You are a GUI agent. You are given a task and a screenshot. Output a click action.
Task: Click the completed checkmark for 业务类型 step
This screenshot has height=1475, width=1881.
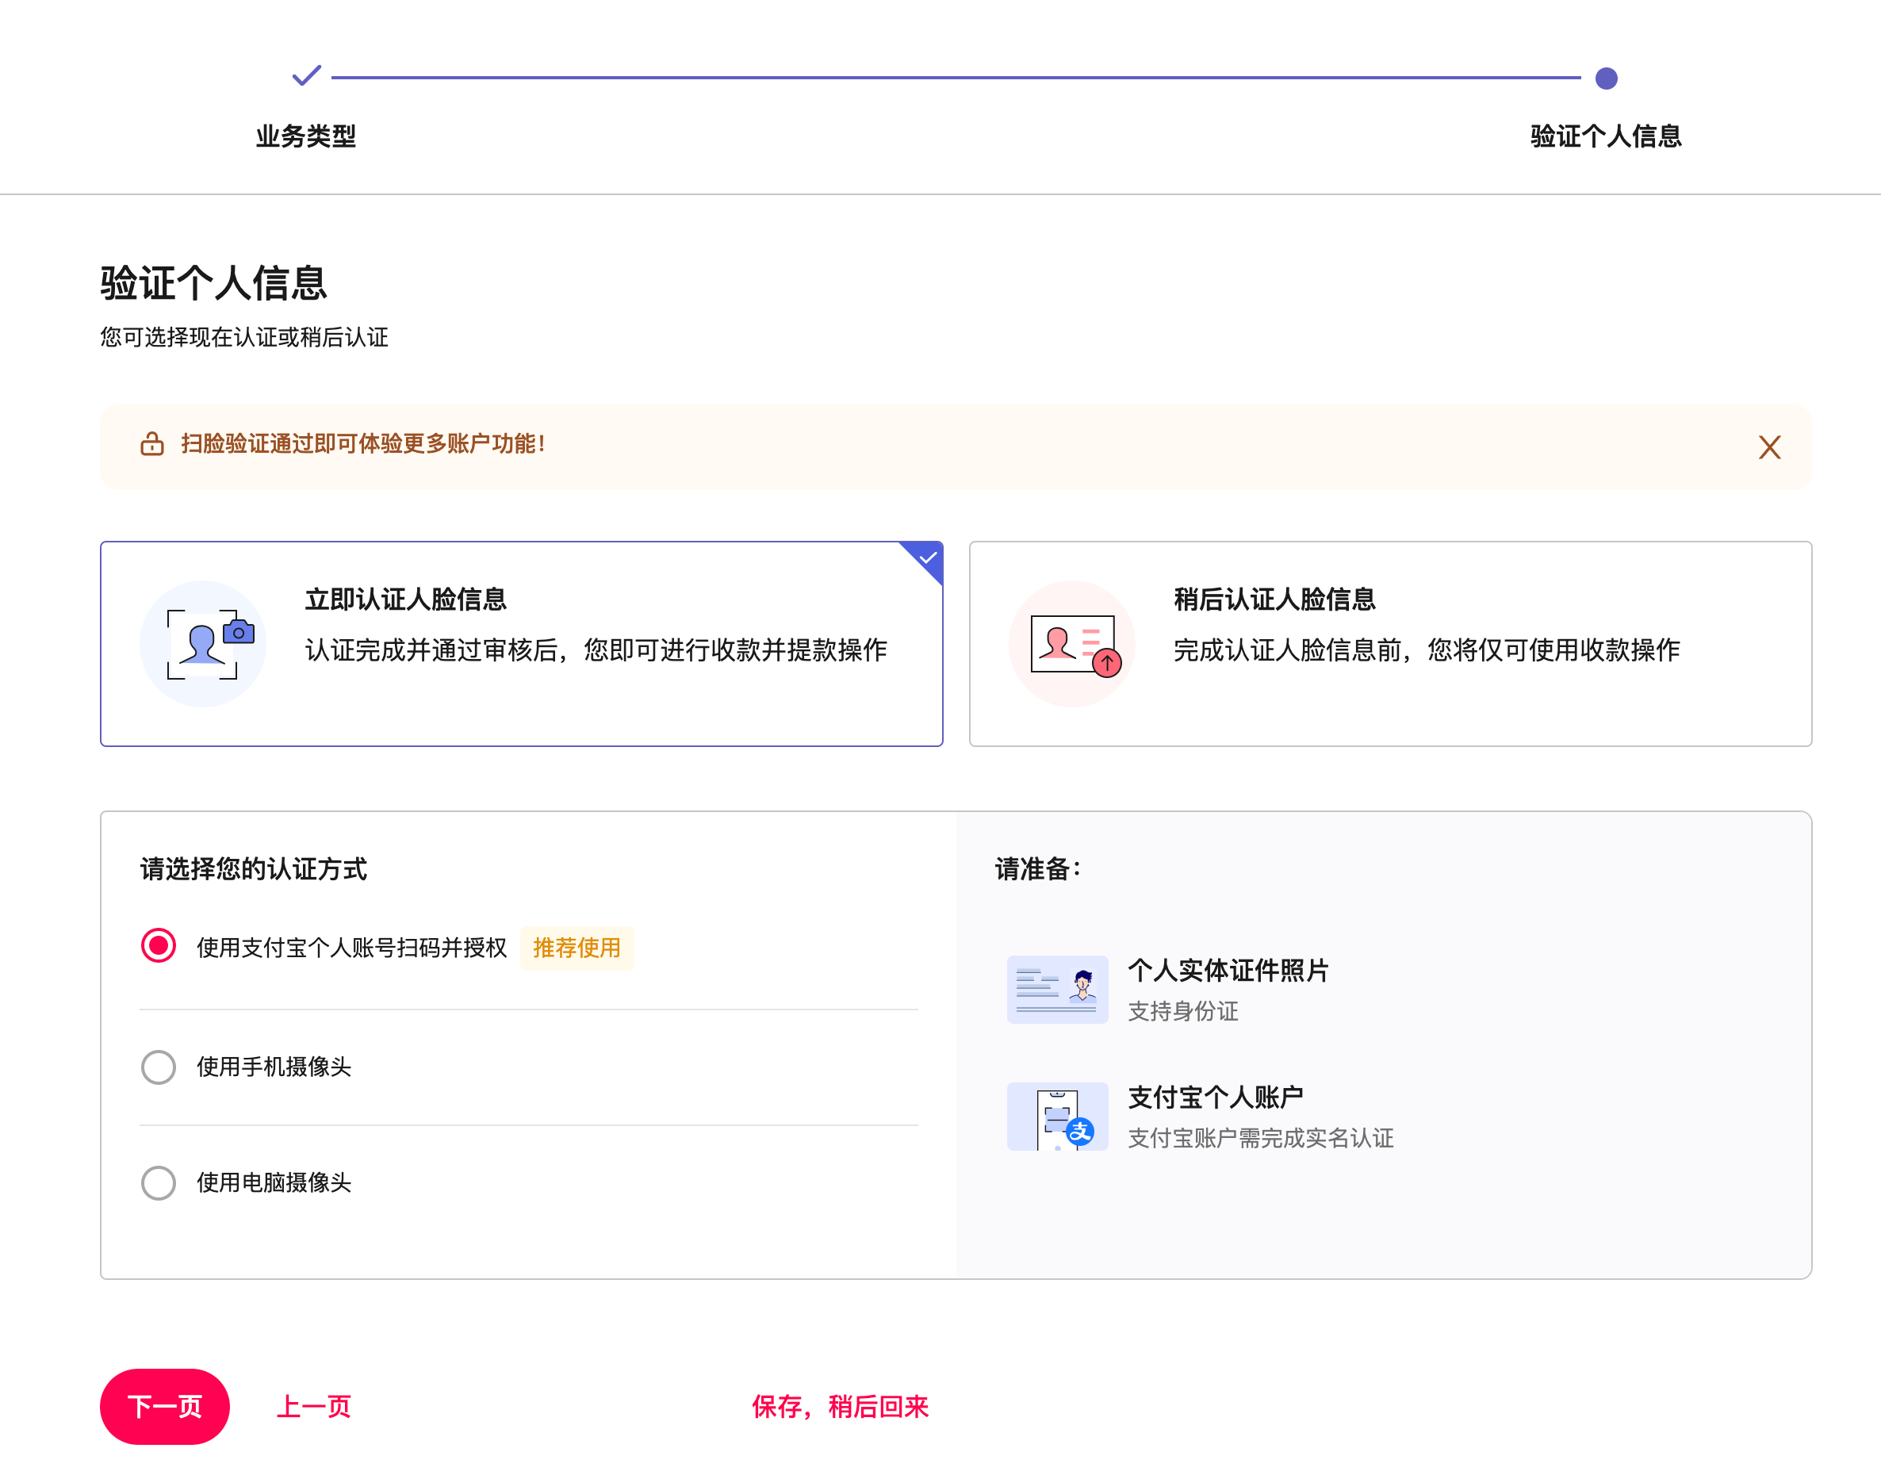(x=307, y=76)
